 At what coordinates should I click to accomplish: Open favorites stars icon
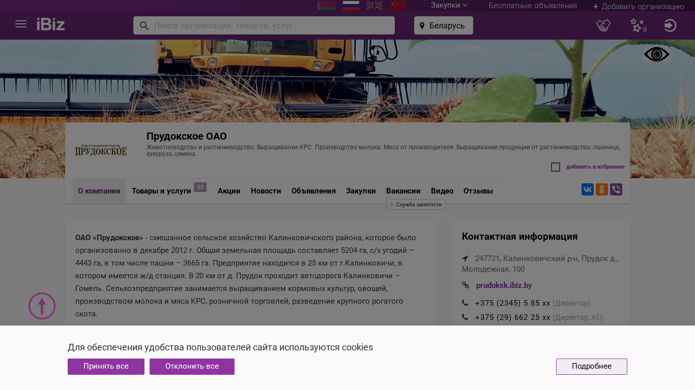pyautogui.click(x=638, y=25)
